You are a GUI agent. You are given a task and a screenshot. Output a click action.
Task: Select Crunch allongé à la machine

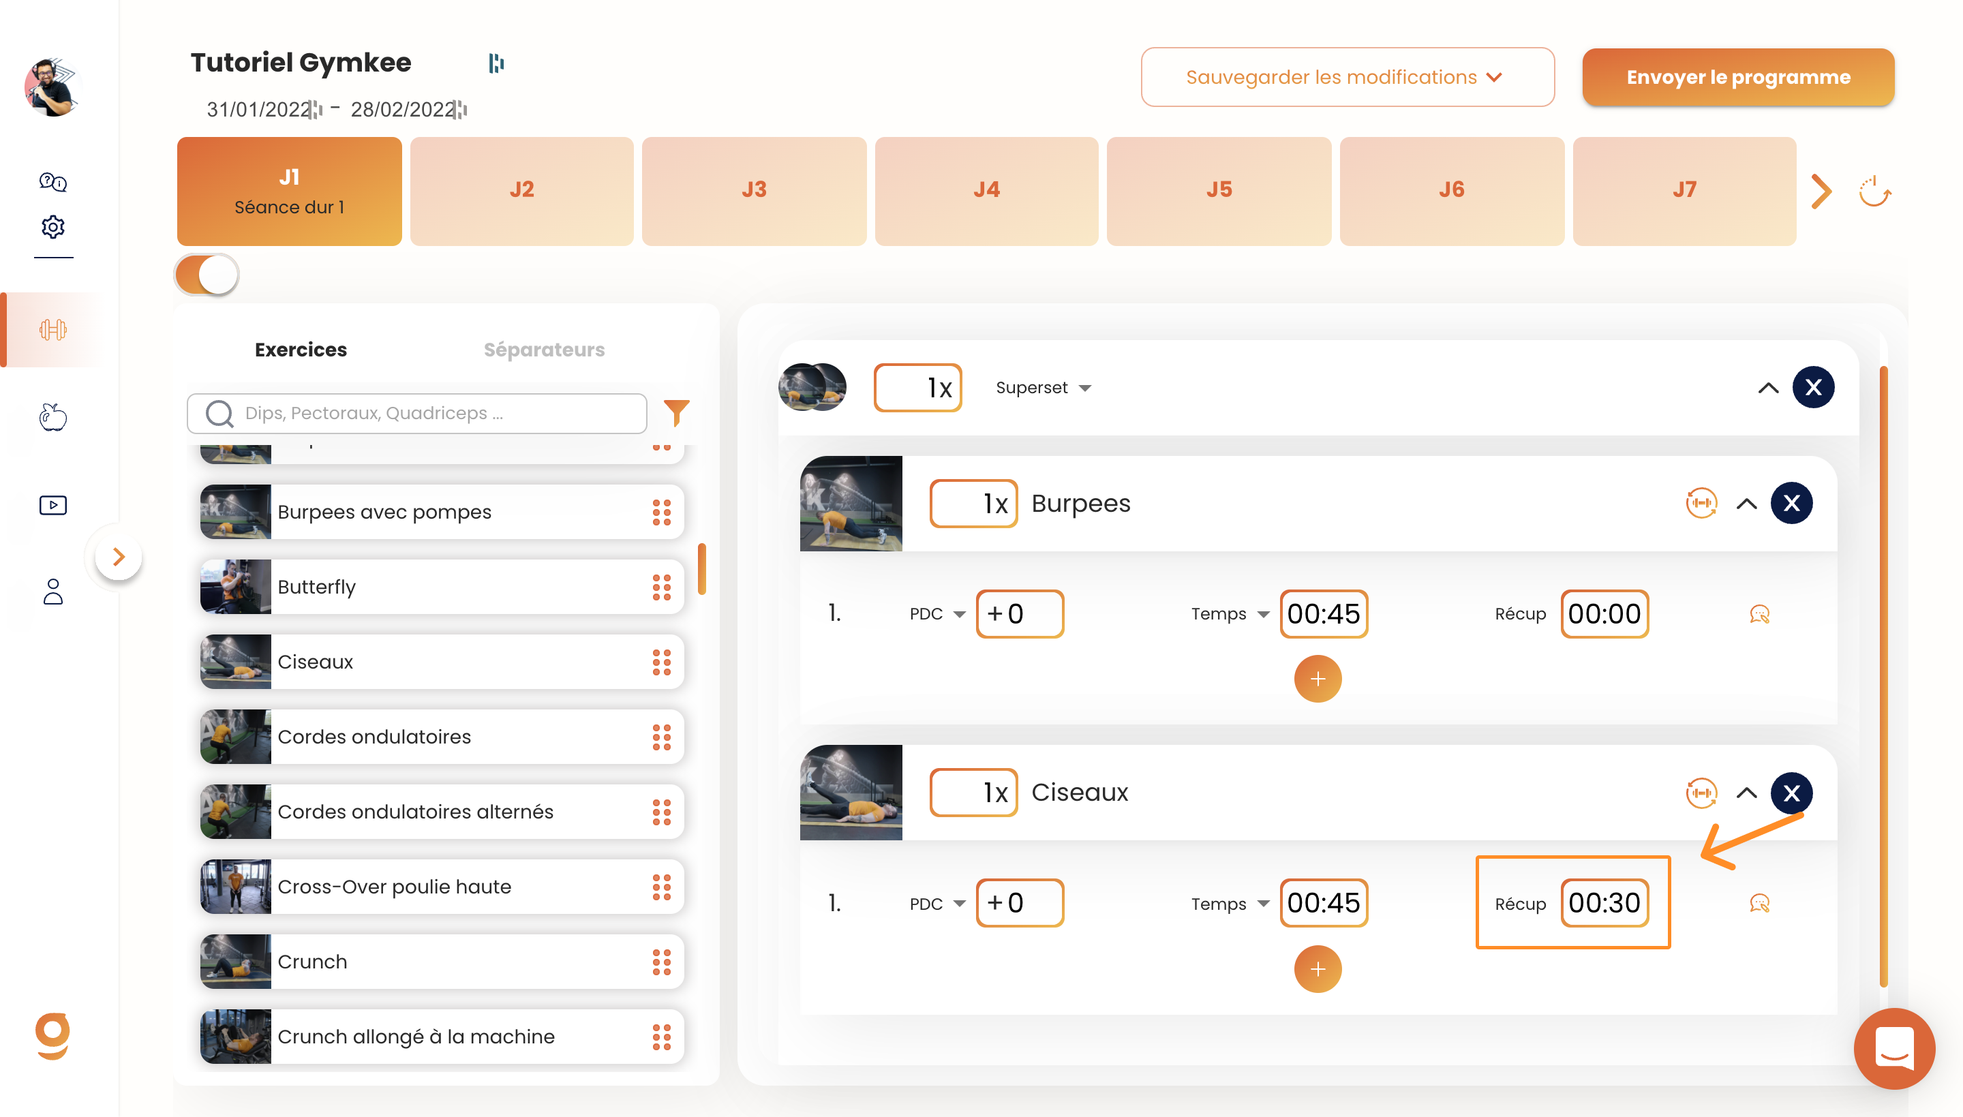click(441, 1037)
